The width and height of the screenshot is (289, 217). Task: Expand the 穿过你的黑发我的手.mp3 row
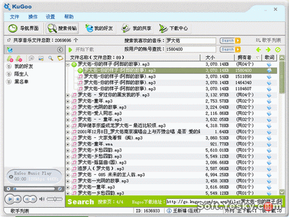68,95
